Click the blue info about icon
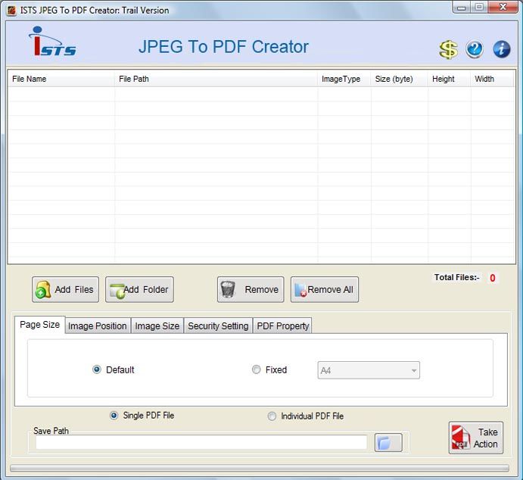This screenshot has width=523, height=480. coord(501,50)
